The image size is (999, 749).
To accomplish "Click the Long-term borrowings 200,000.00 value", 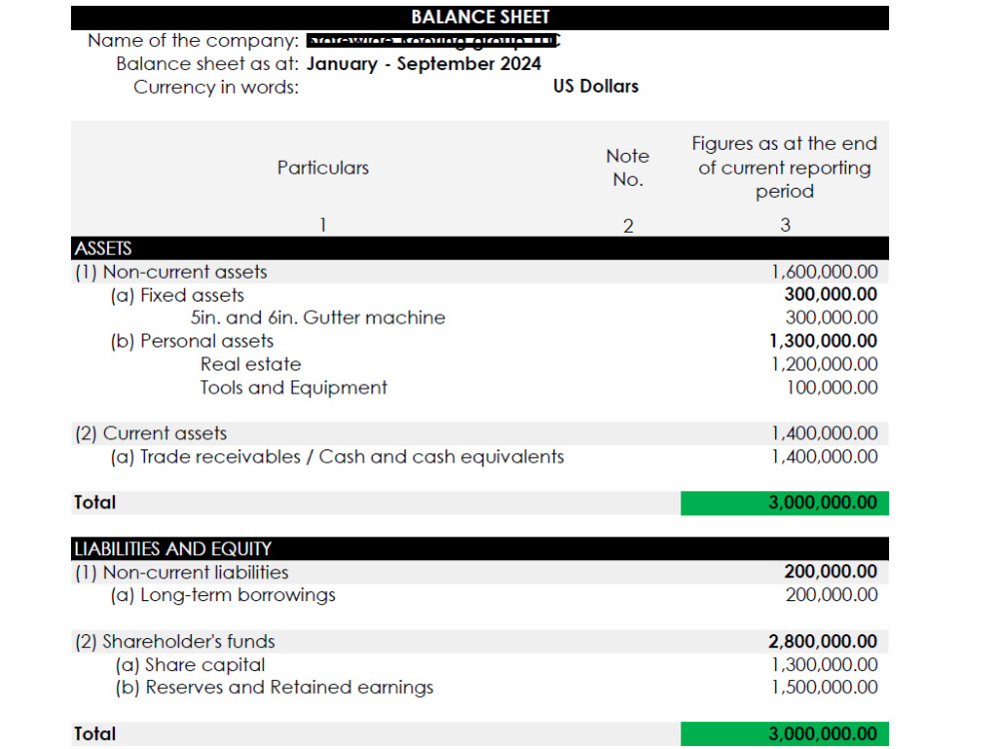I will point(831,595).
